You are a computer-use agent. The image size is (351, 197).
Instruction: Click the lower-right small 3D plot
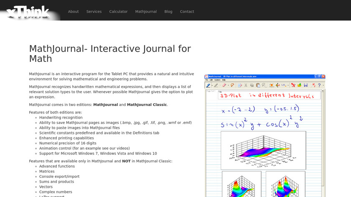click(285, 184)
